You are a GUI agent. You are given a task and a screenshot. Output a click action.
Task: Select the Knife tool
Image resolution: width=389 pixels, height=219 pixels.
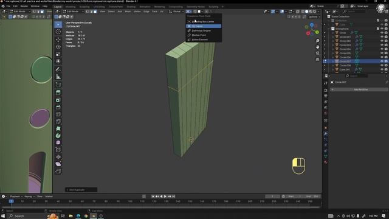[58, 122]
